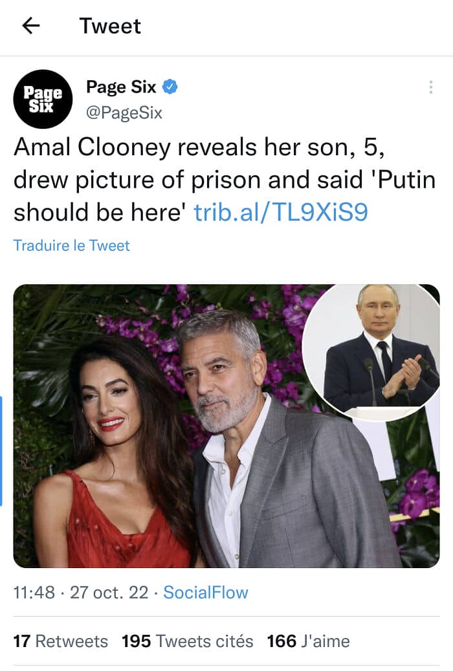This screenshot has height=671, width=453.
Task: Open the @PageSix handle
Action: 124,113
